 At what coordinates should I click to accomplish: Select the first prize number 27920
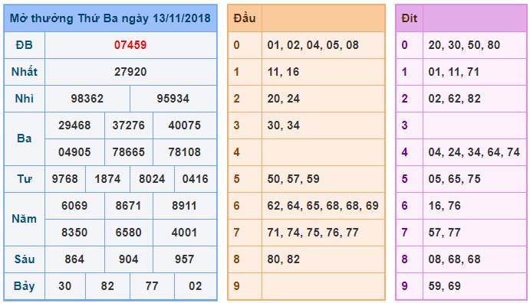(x=130, y=71)
